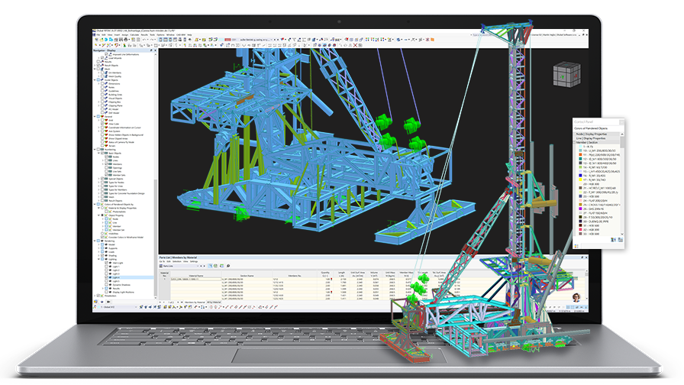Click the Redo arrow in the toolbar
This screenshot has height=385, width=684.
(x=151, y=40)
